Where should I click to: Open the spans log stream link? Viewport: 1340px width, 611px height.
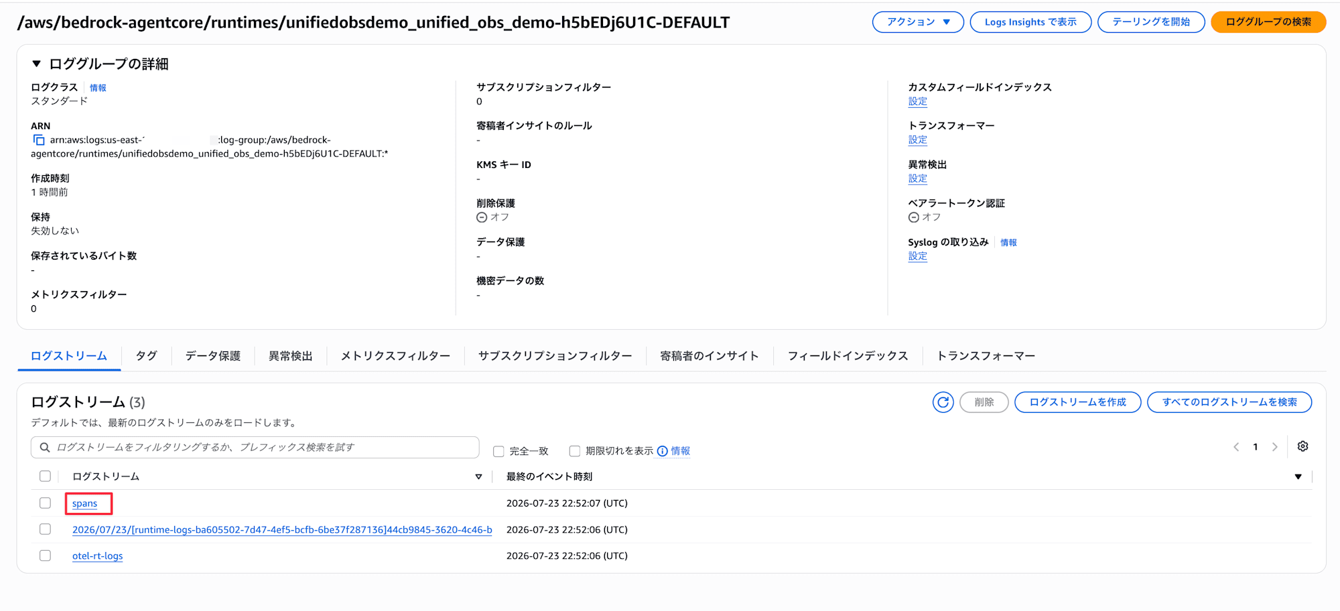[x=84, y=503]
